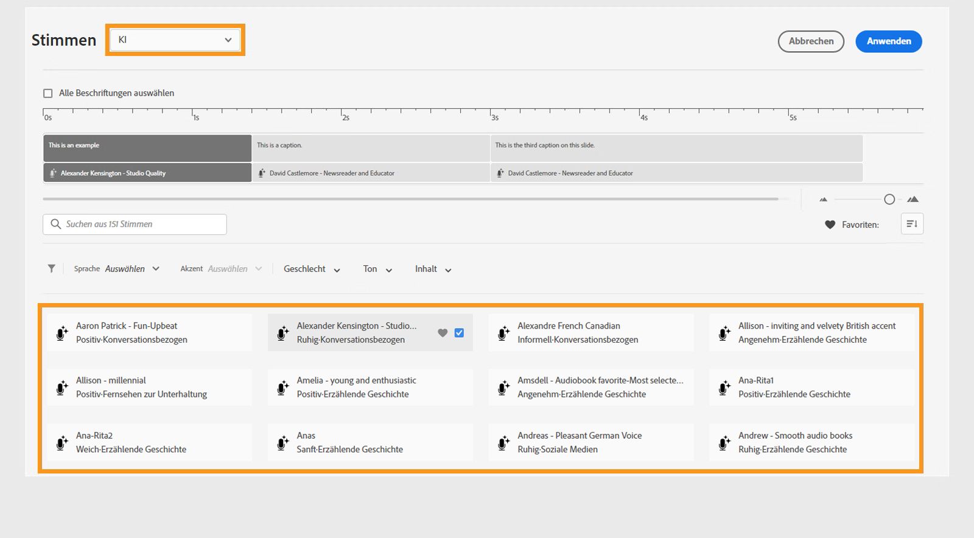Click the voice icon for Ana-Rita1
The width and height of the screenshot is (974, 538).
[x=724, y=388]
